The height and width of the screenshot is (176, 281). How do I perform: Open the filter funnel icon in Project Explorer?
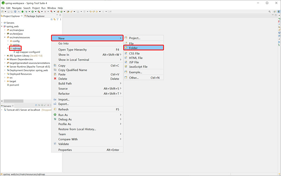point(58,19)
